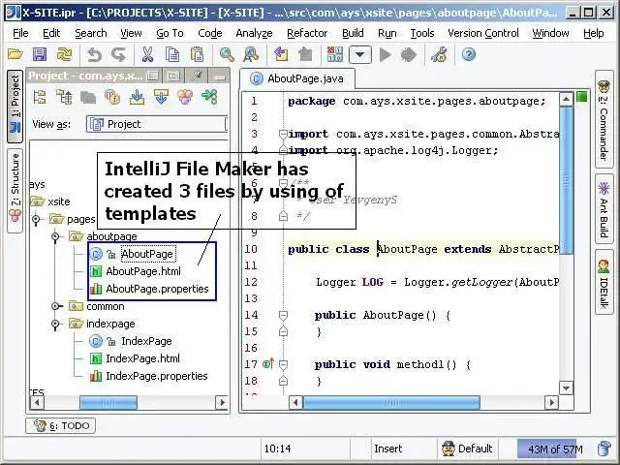620x465 pixels.
Task: Toggle the 1: Project tool window button
Action: click(x=15, y=106)
